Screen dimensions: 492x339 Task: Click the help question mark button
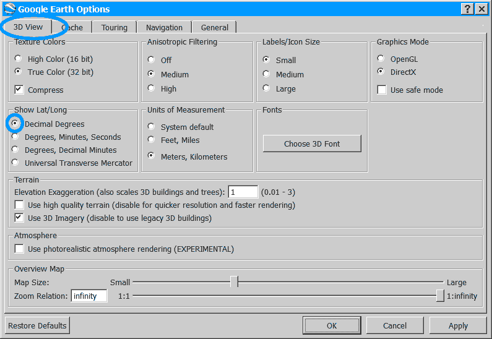coord(467,9)
